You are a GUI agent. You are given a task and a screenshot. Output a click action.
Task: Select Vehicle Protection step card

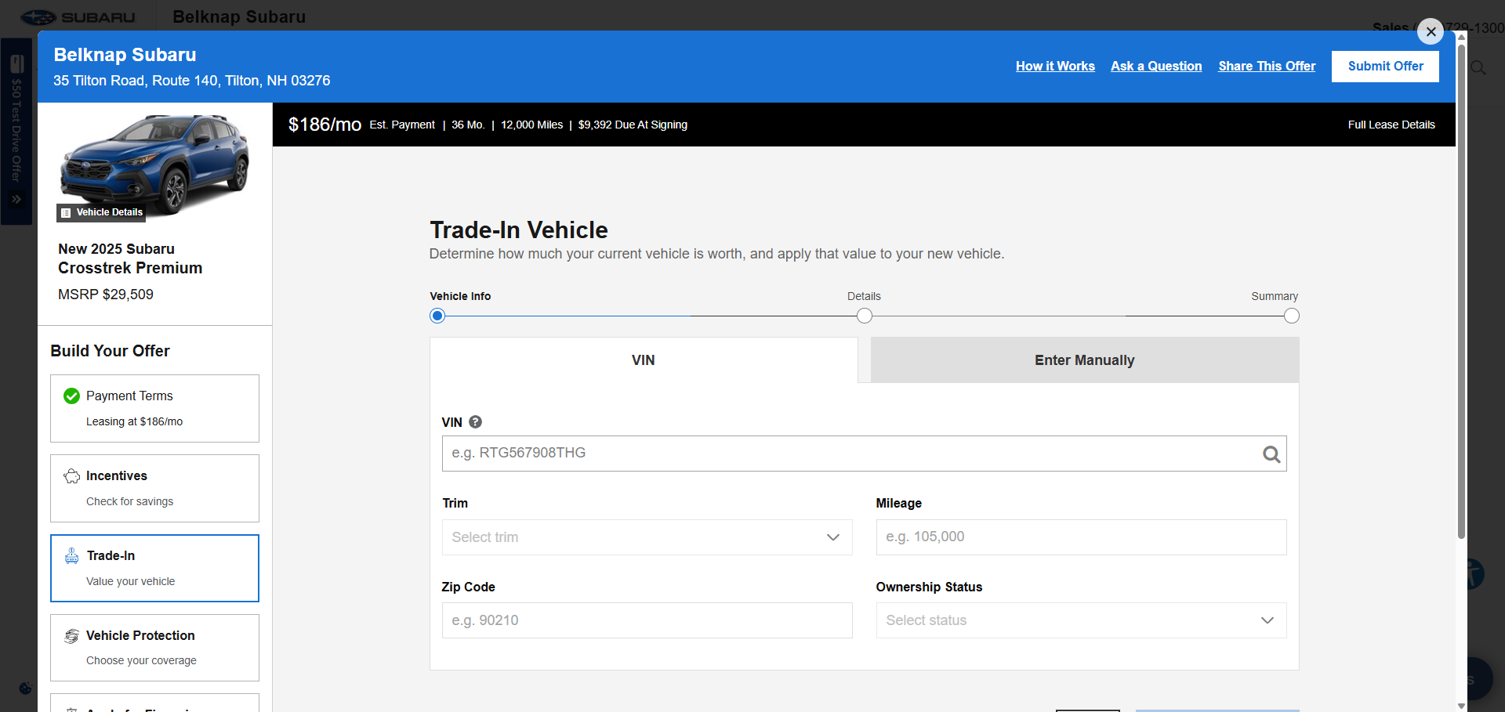click(x=154, y=648)
